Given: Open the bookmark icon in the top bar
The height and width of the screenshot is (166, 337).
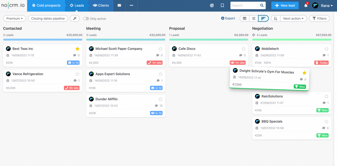Looking at the screenshot, I should pos(222,5).
